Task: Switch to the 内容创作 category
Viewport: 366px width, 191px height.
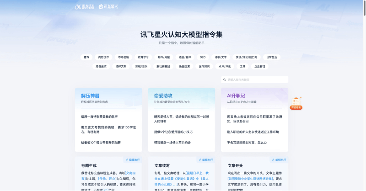Action: click(x=103, y=58)
